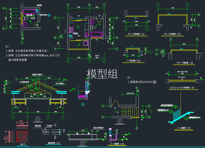205x148 pixels.
Task: Select the "M1" door label in the stair plan
Action: coord(115,108)
